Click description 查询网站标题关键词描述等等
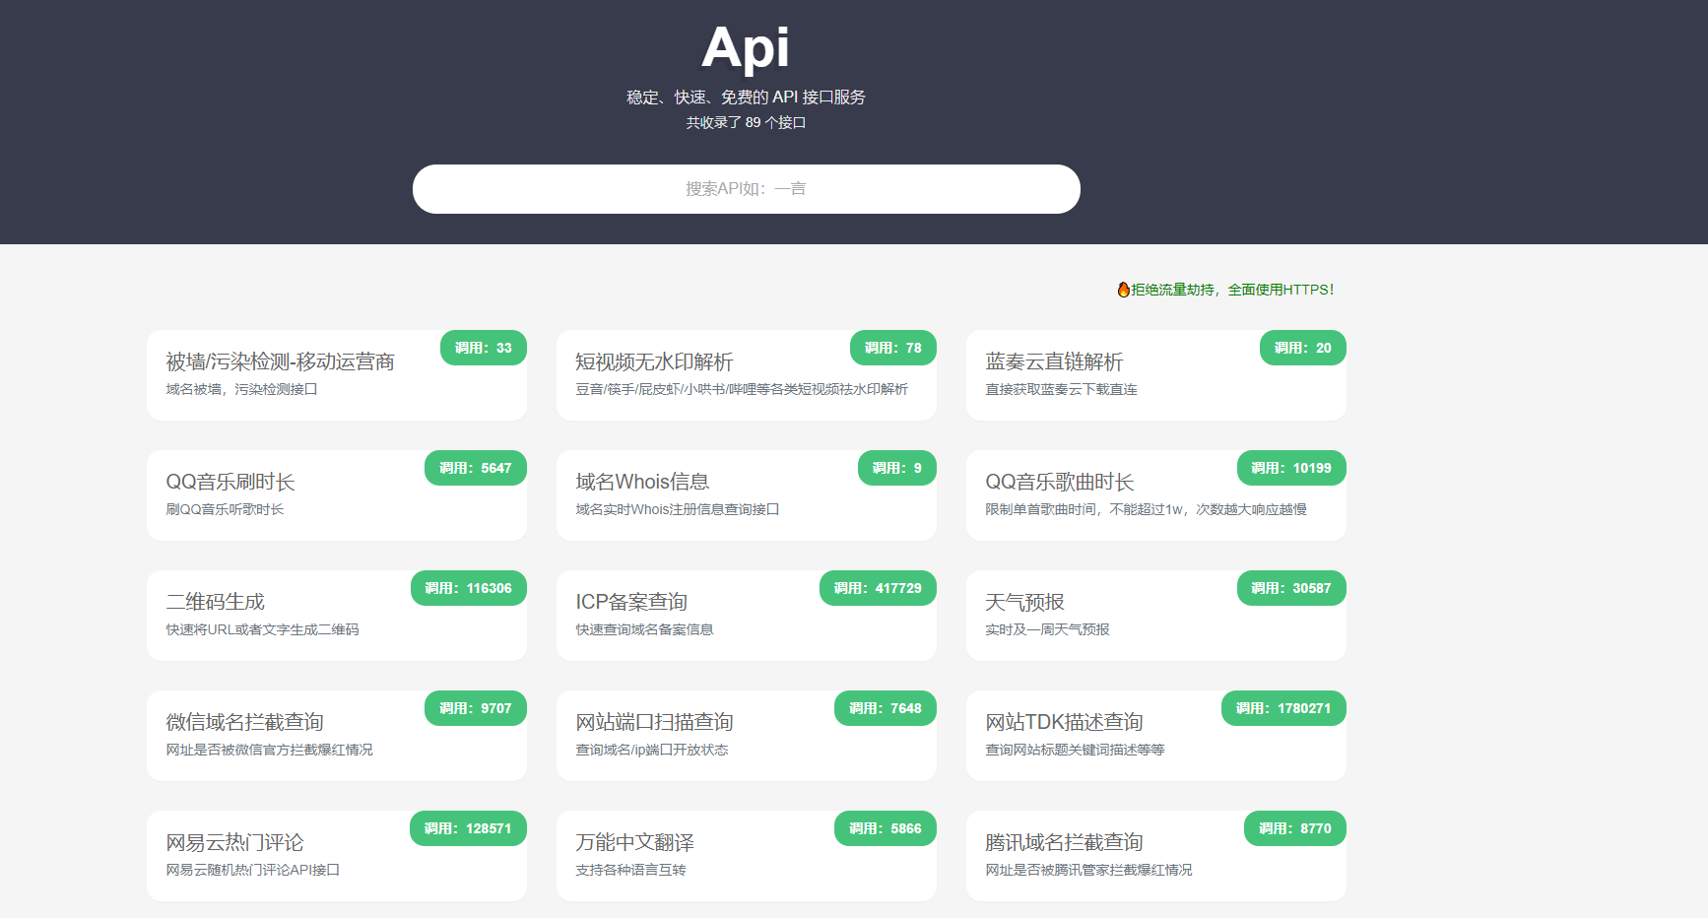Image resolution: width=1708 pixels, height=918 pixels. [1075, 751]
